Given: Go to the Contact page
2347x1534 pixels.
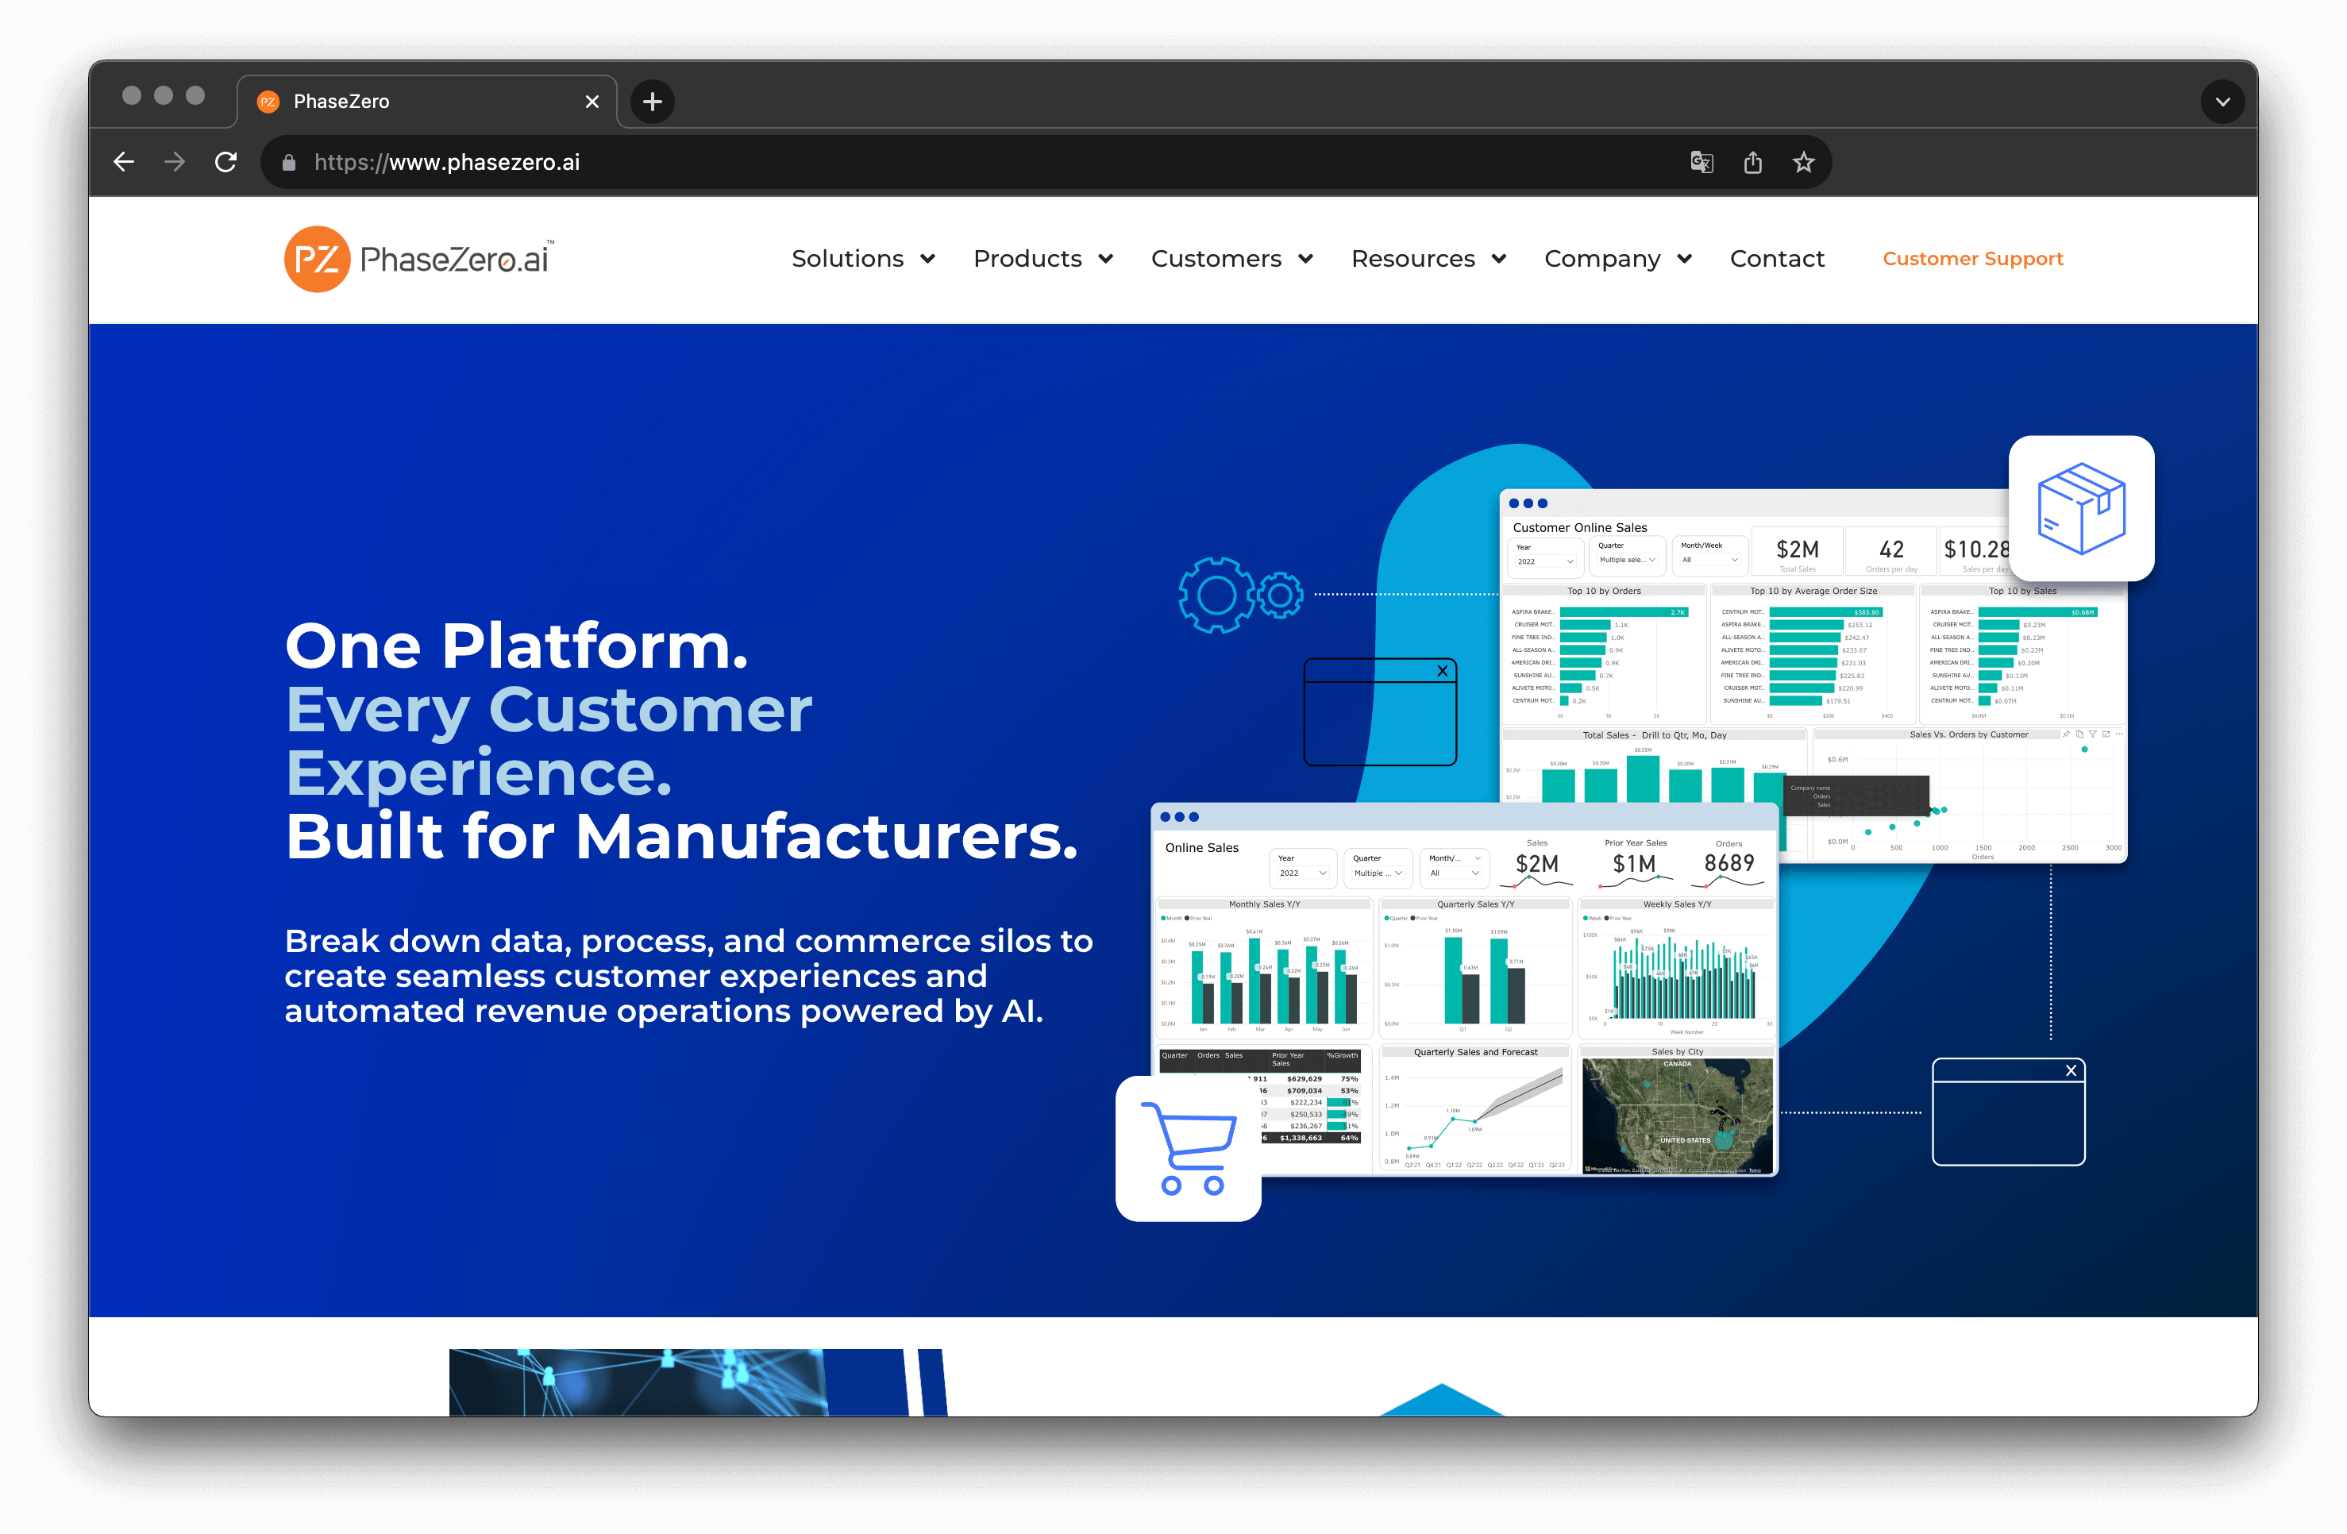Looking at the screenshot, I should pos(1777,258).
